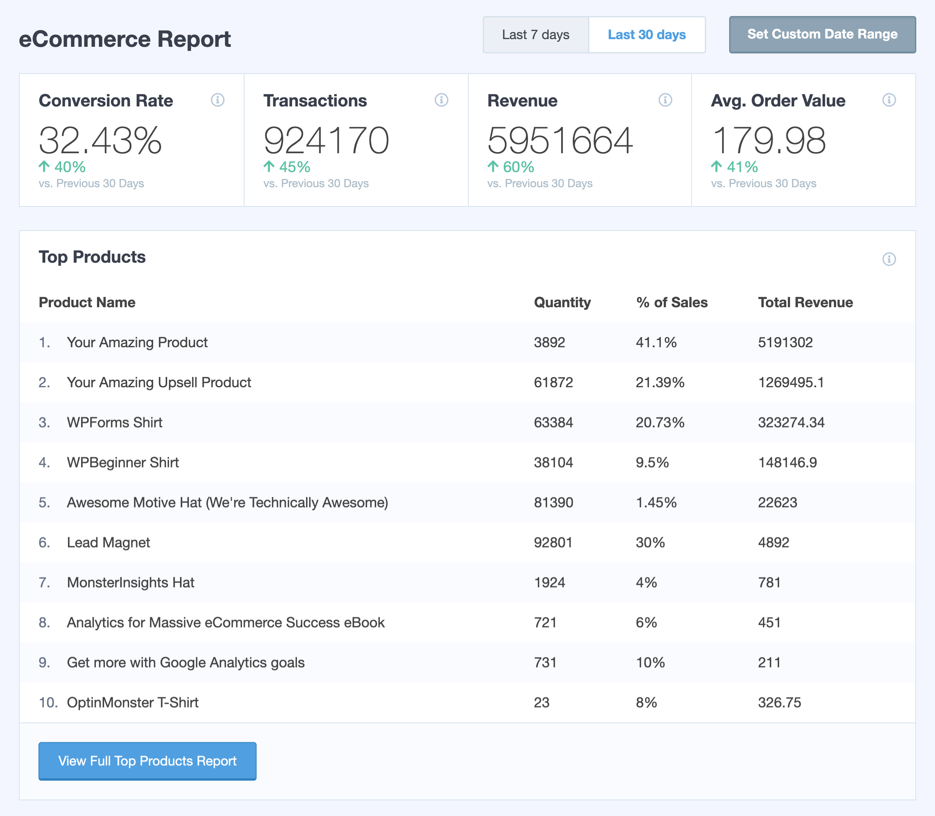Select the MonsterInsights Hat row
The image size is (935, 816).
(x=130, y=582)
